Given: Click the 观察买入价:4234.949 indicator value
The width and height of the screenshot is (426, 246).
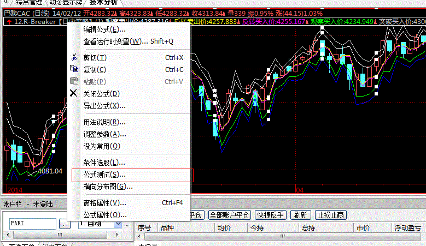Looking at the screenshot, I should [x=342, y=22].
